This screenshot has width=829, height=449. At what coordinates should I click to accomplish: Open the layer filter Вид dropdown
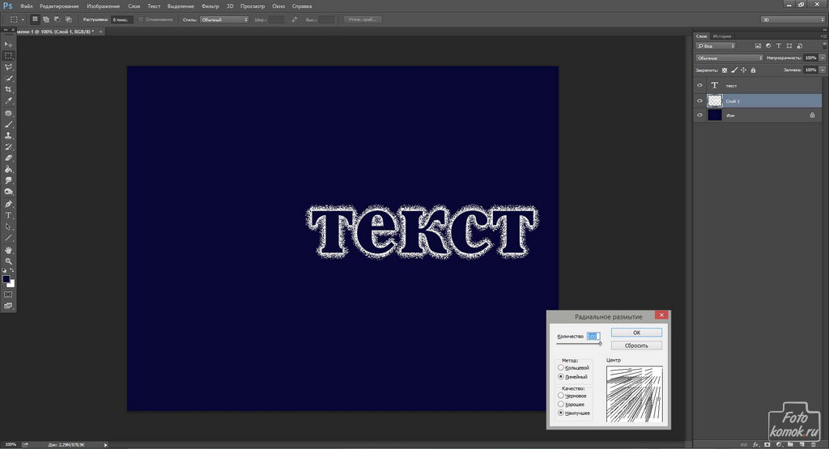[716, 48]
